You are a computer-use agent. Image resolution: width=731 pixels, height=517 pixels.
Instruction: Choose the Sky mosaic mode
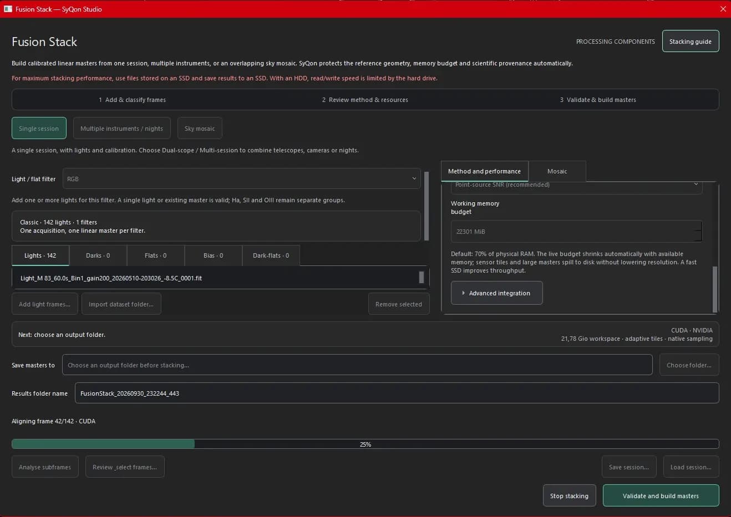tap(200, 129)
